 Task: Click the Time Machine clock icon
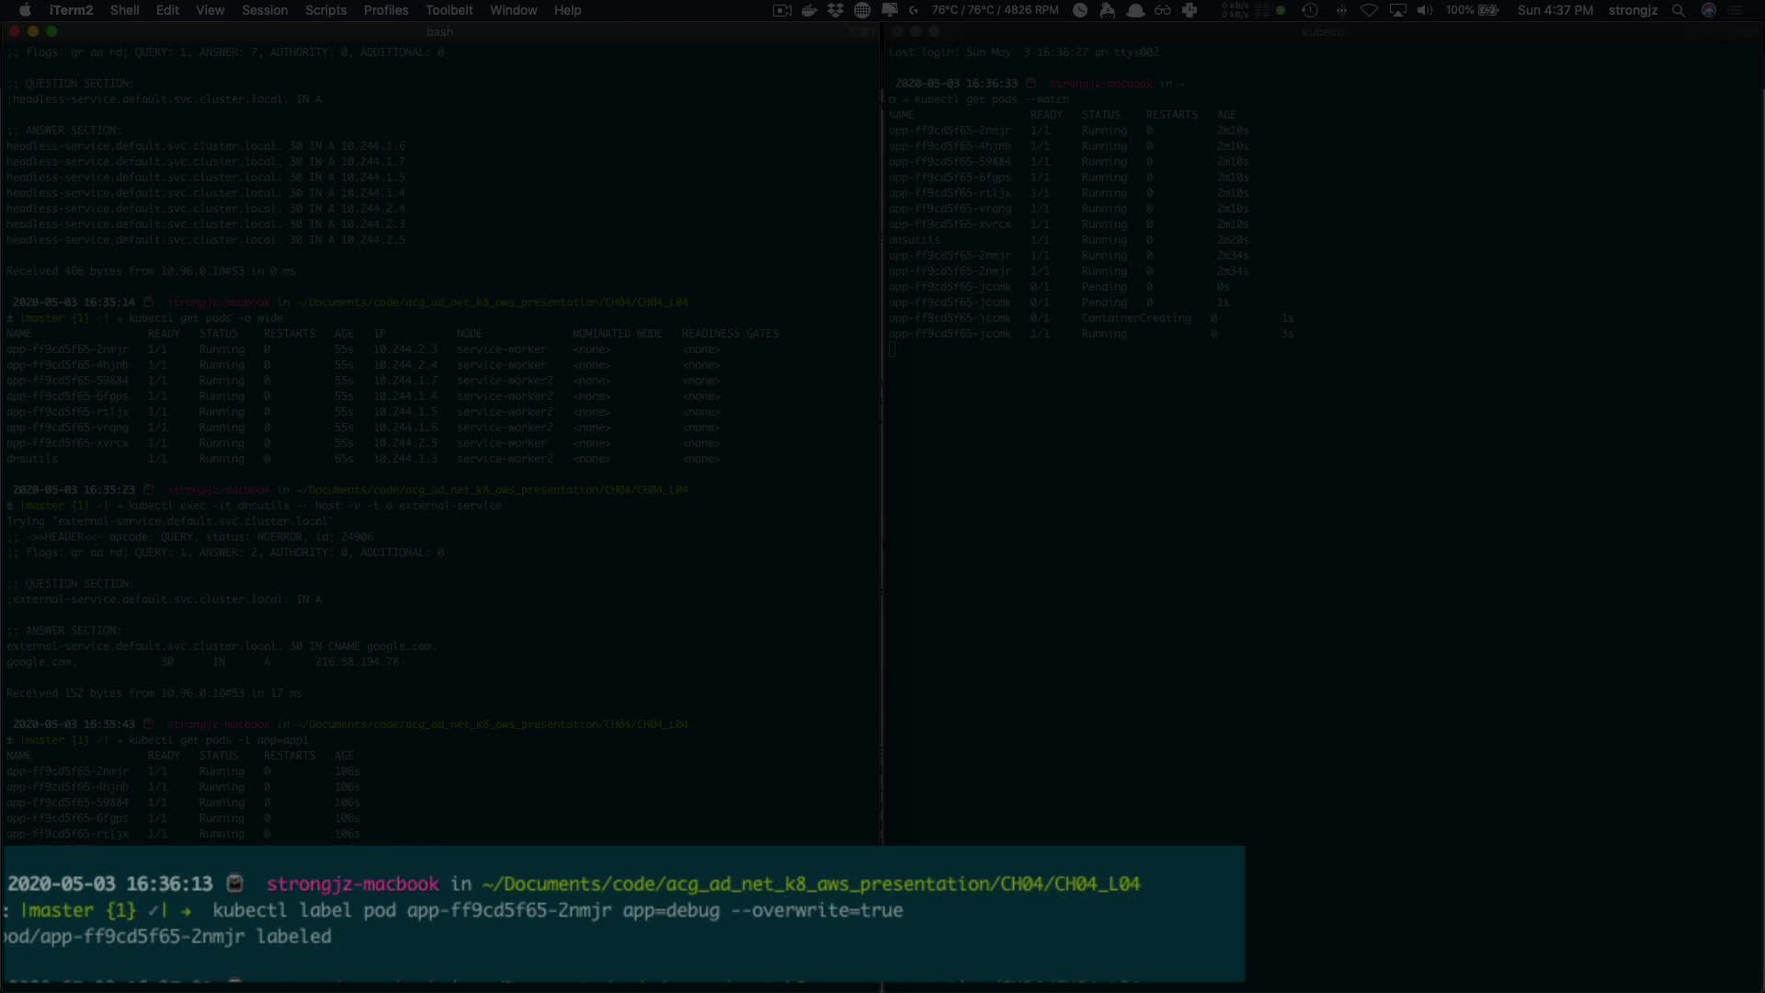coord(1310,10)
